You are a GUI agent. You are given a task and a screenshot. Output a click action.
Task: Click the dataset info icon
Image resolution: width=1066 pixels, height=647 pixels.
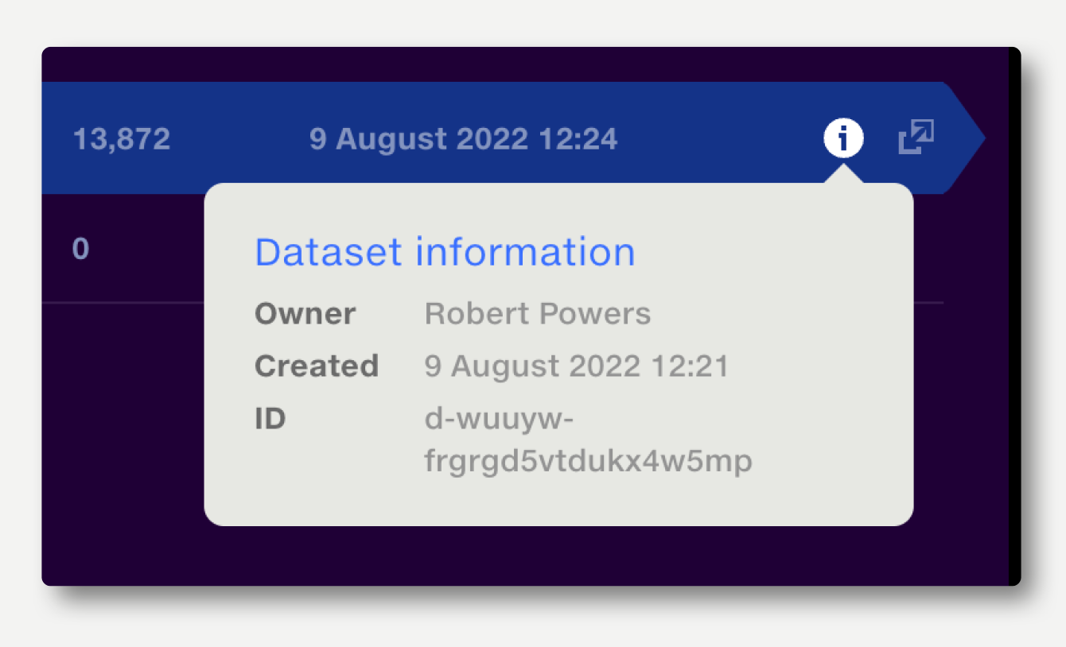(x=843, y=139)
